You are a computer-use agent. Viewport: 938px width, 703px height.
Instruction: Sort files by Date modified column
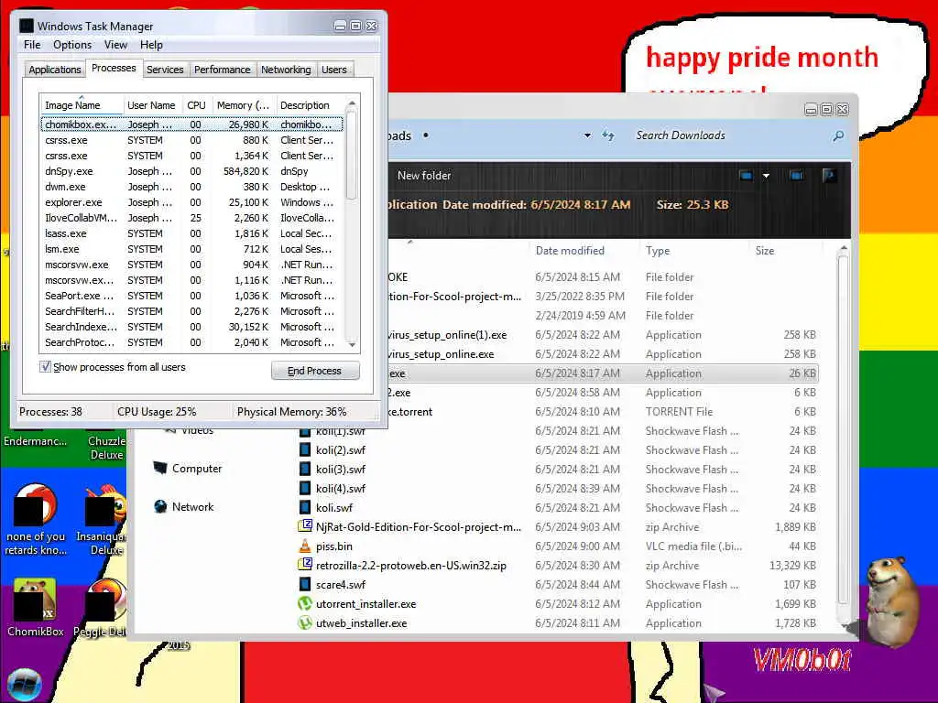point(584,251)
